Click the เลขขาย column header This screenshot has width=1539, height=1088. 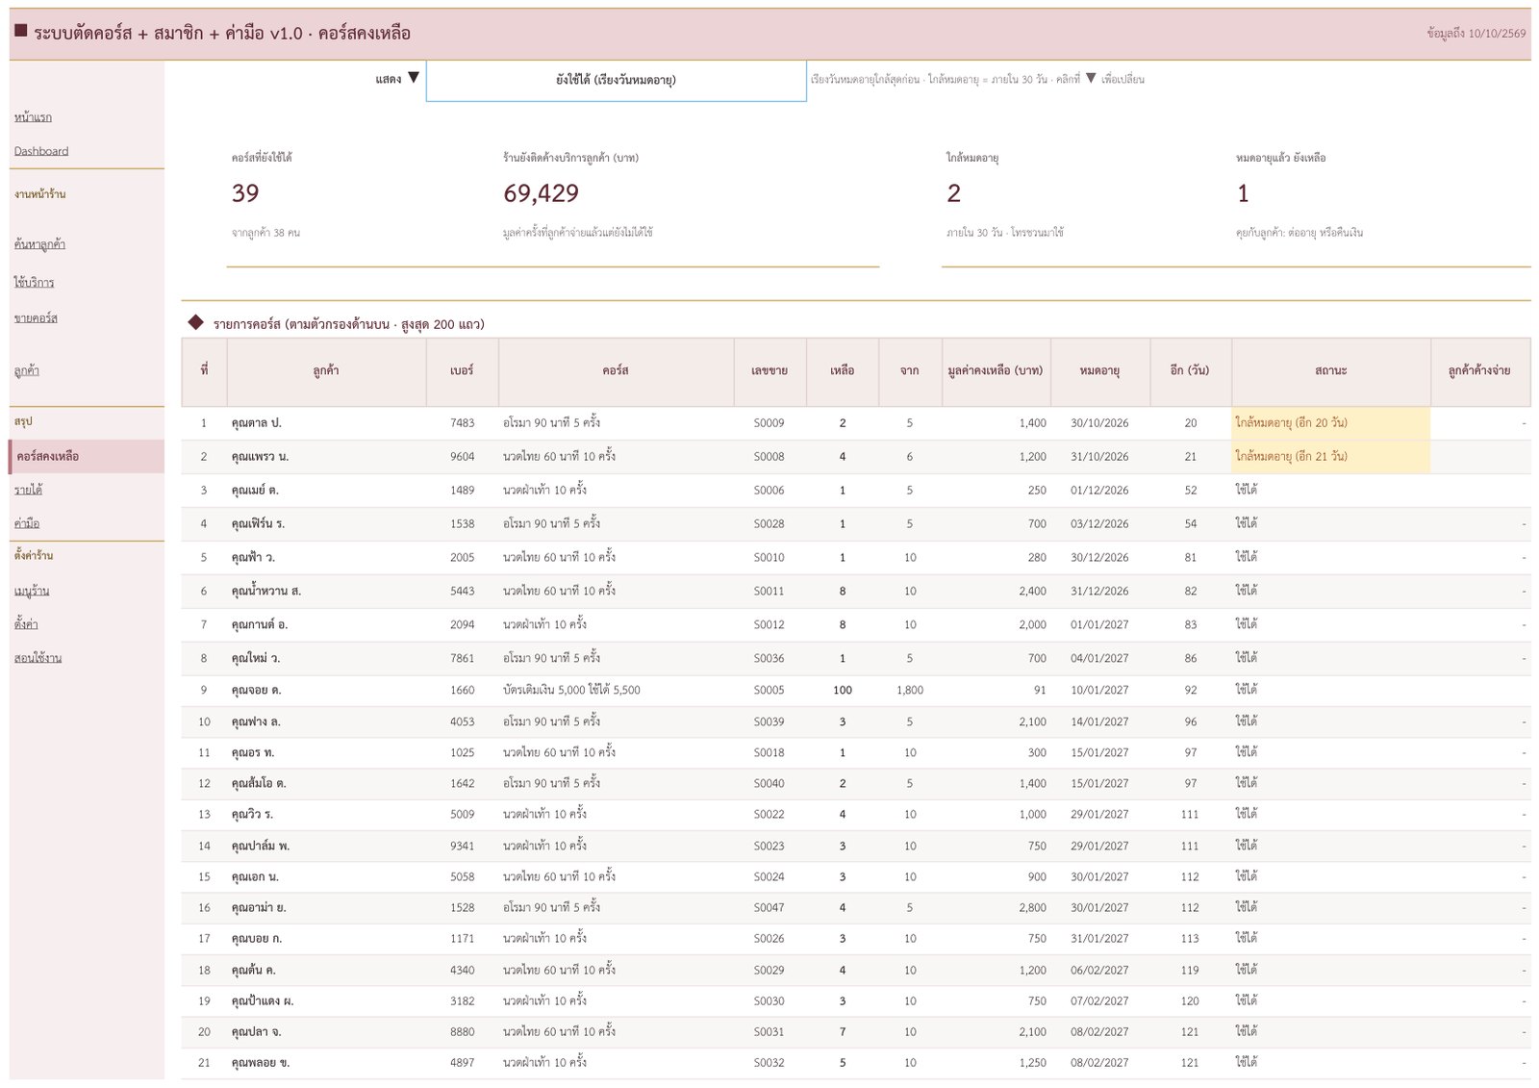point(769,371)
